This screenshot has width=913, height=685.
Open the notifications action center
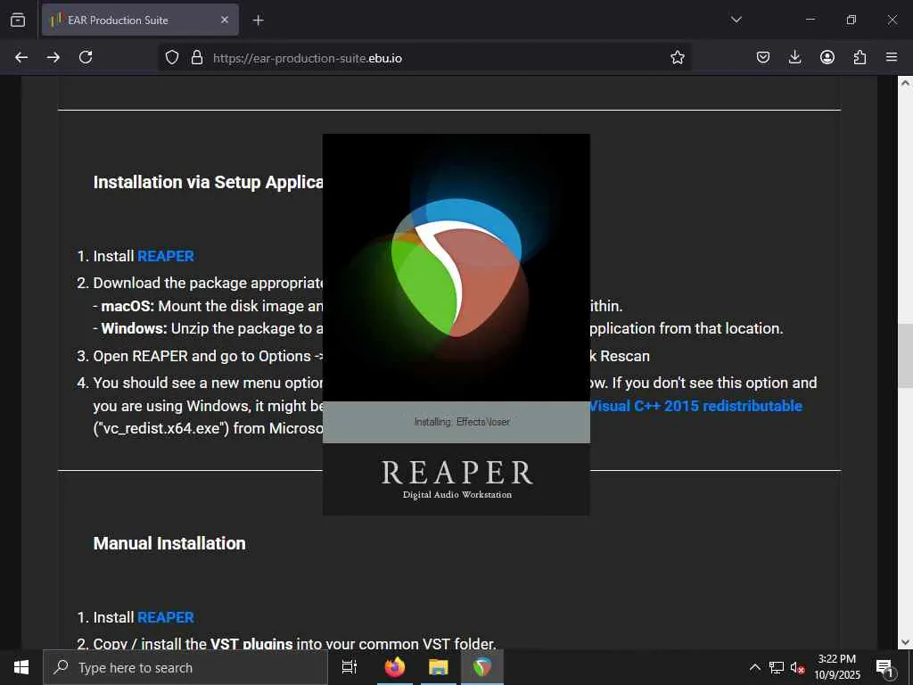click(885, 667)
